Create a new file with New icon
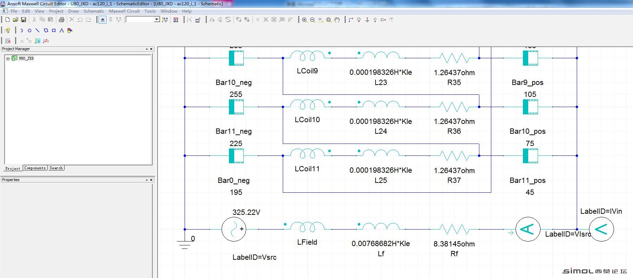 coord(7,20)
